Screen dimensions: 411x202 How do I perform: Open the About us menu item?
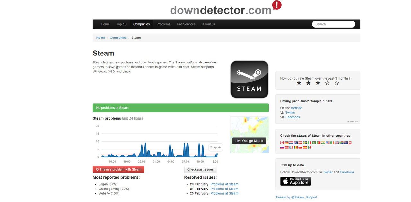(x=209, y=24)
